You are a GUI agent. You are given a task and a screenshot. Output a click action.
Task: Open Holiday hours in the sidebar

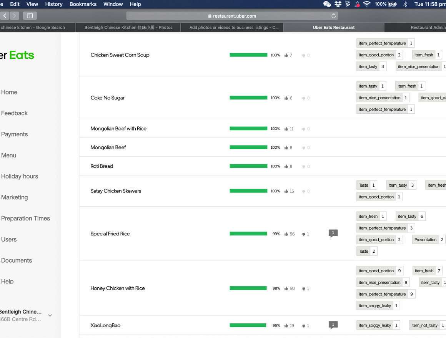pyautogui.click(x=20, y=176)
